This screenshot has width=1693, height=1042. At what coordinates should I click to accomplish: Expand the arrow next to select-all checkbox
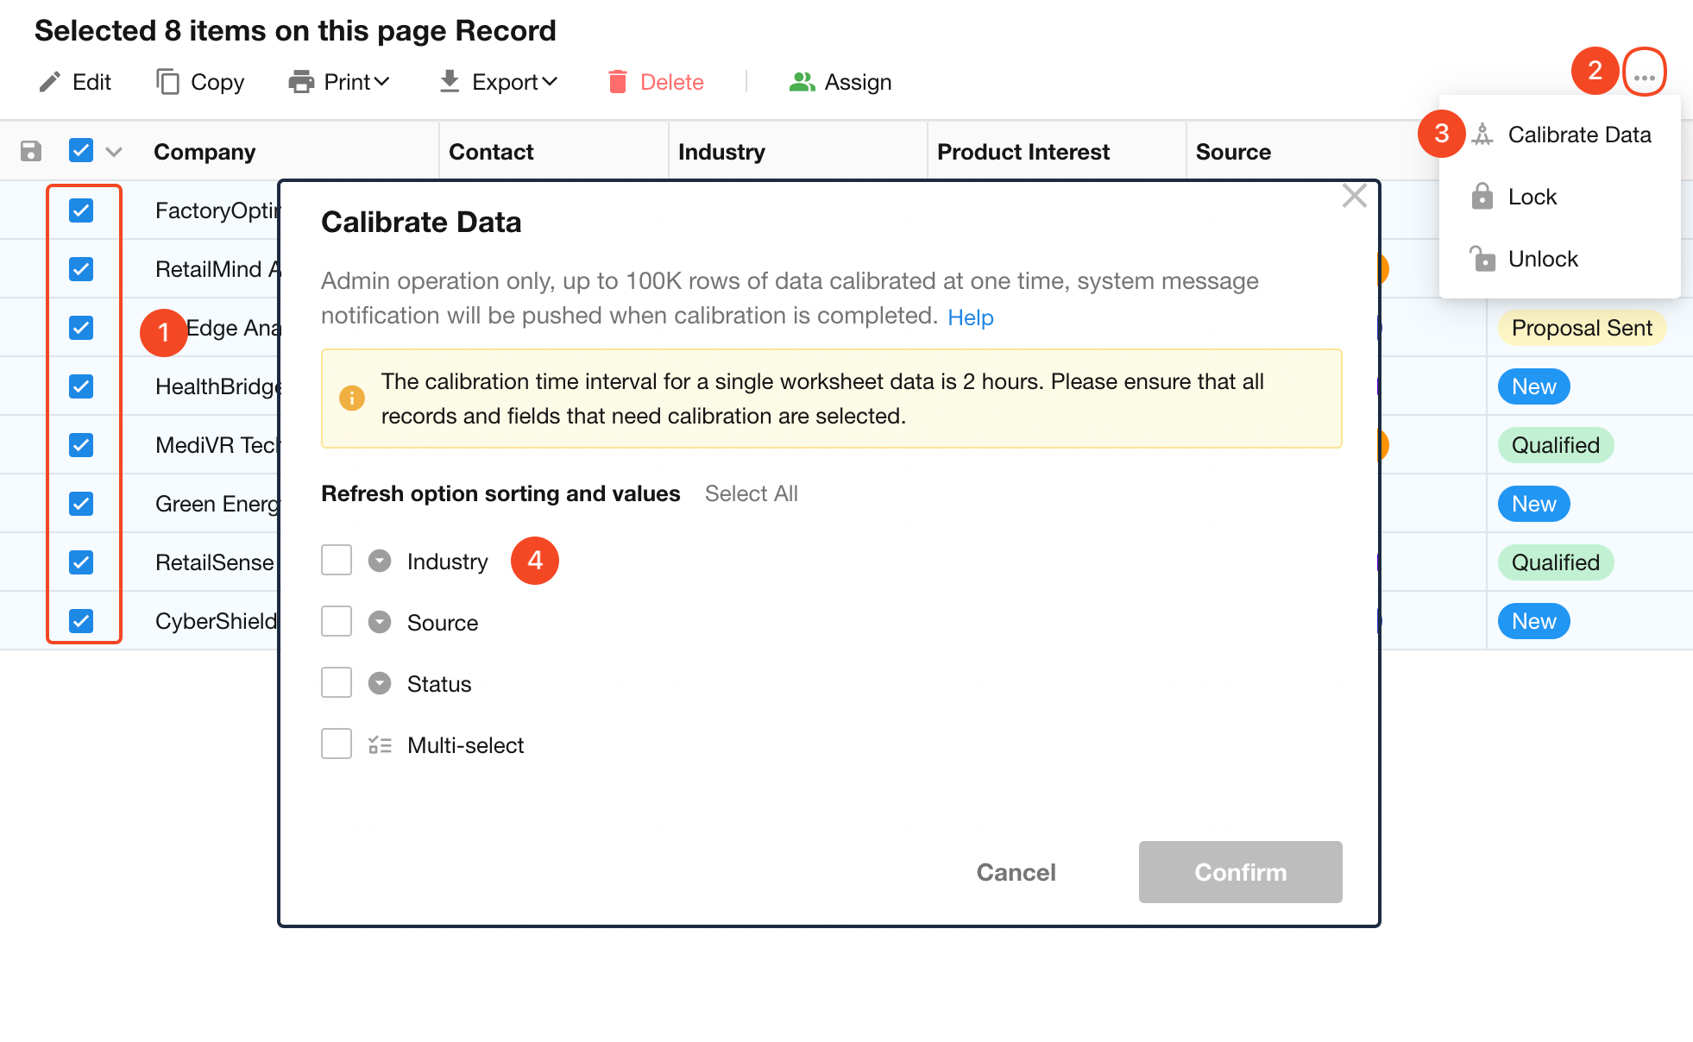click(x=114, y=153)
